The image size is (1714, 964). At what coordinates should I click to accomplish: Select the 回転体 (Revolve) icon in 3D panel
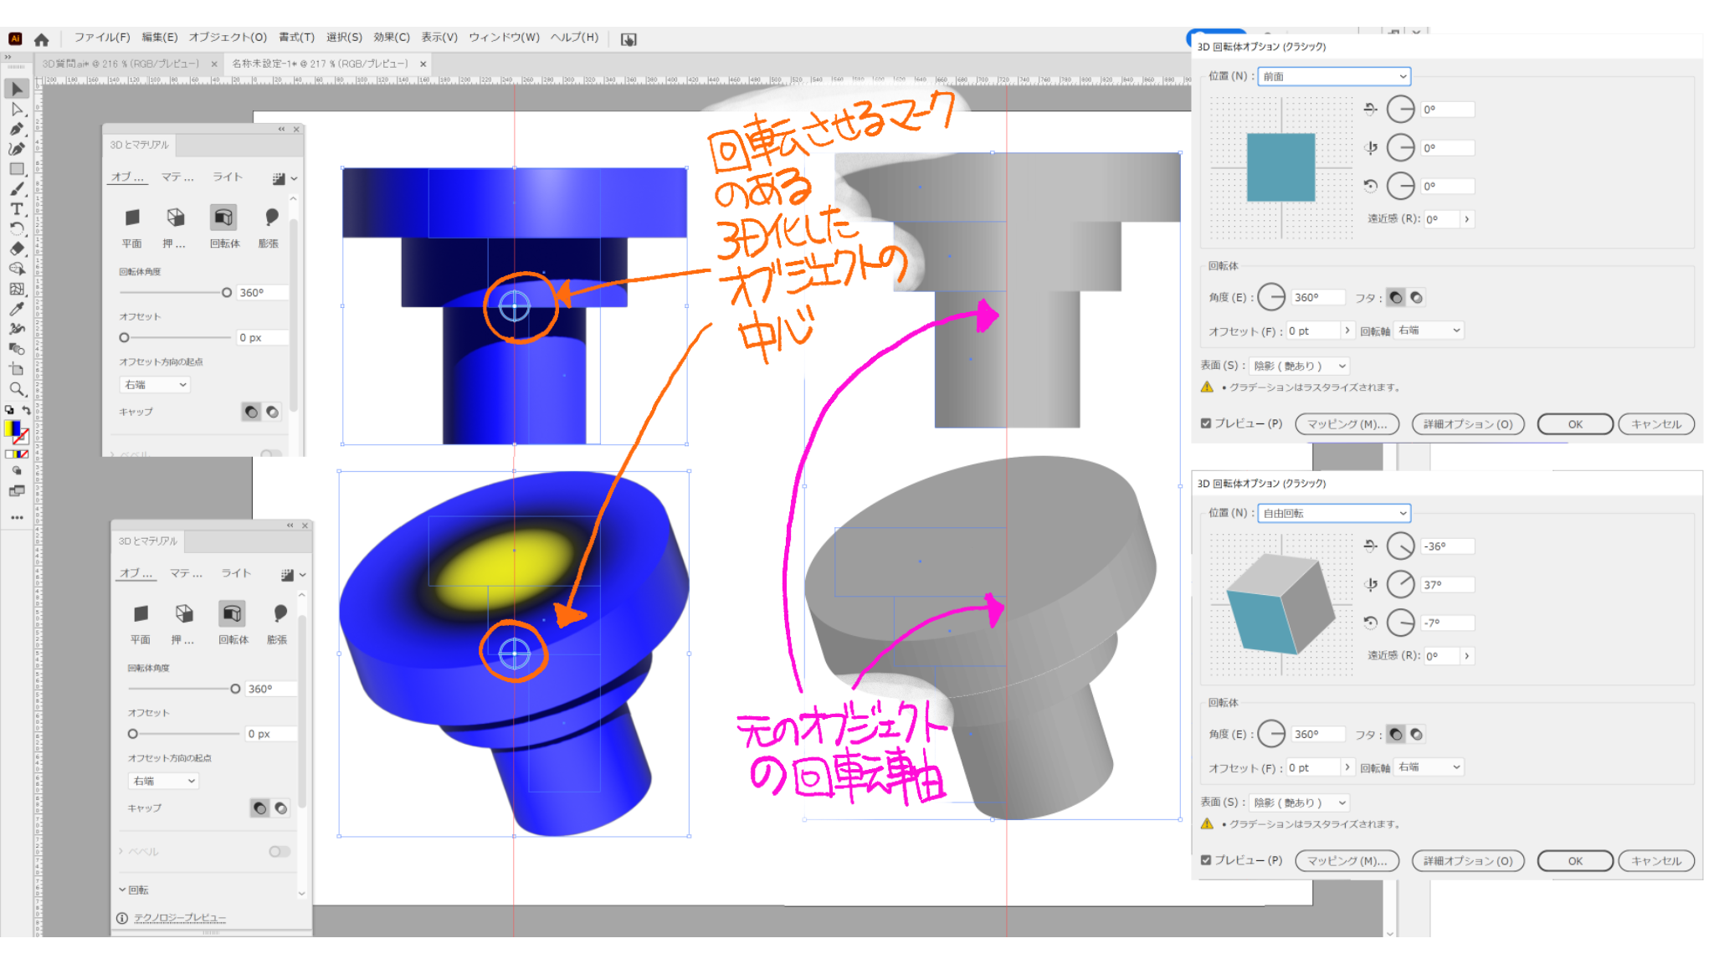click(x=223, y=218)
